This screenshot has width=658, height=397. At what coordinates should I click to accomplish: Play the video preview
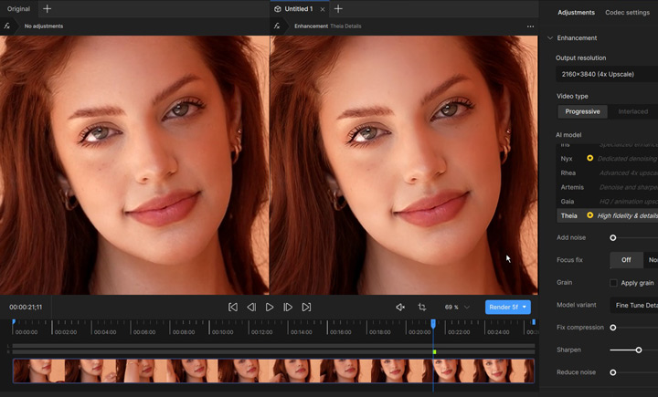tap(270, 308)
